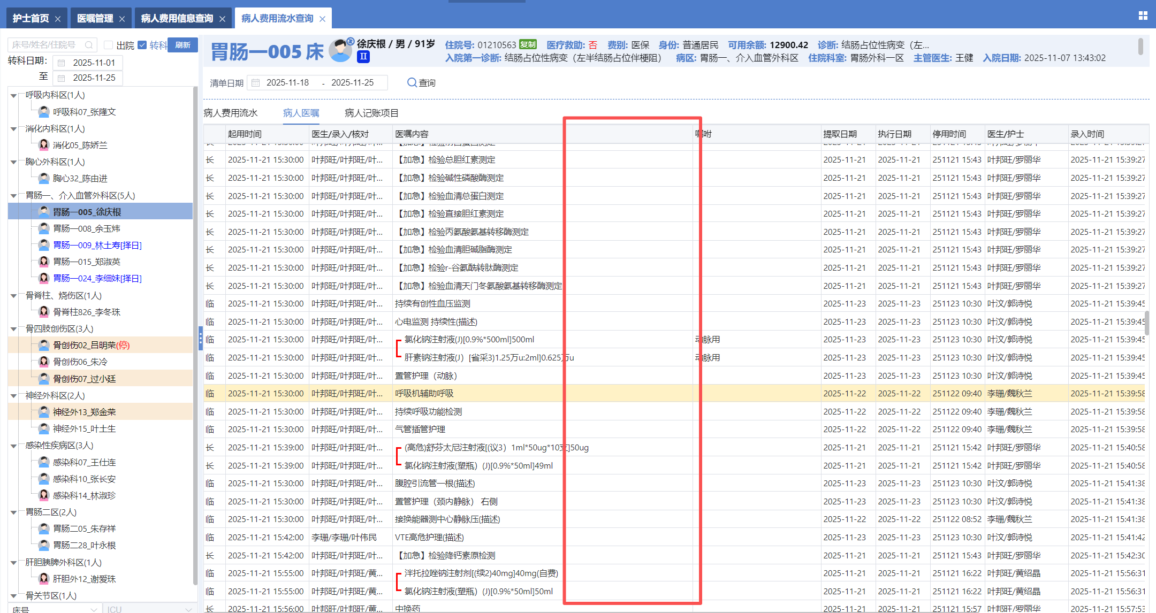The height and width of the screenshot is (613, 1156).
Task: Click the patient search magnifier icon
Action: coord(89,45)
